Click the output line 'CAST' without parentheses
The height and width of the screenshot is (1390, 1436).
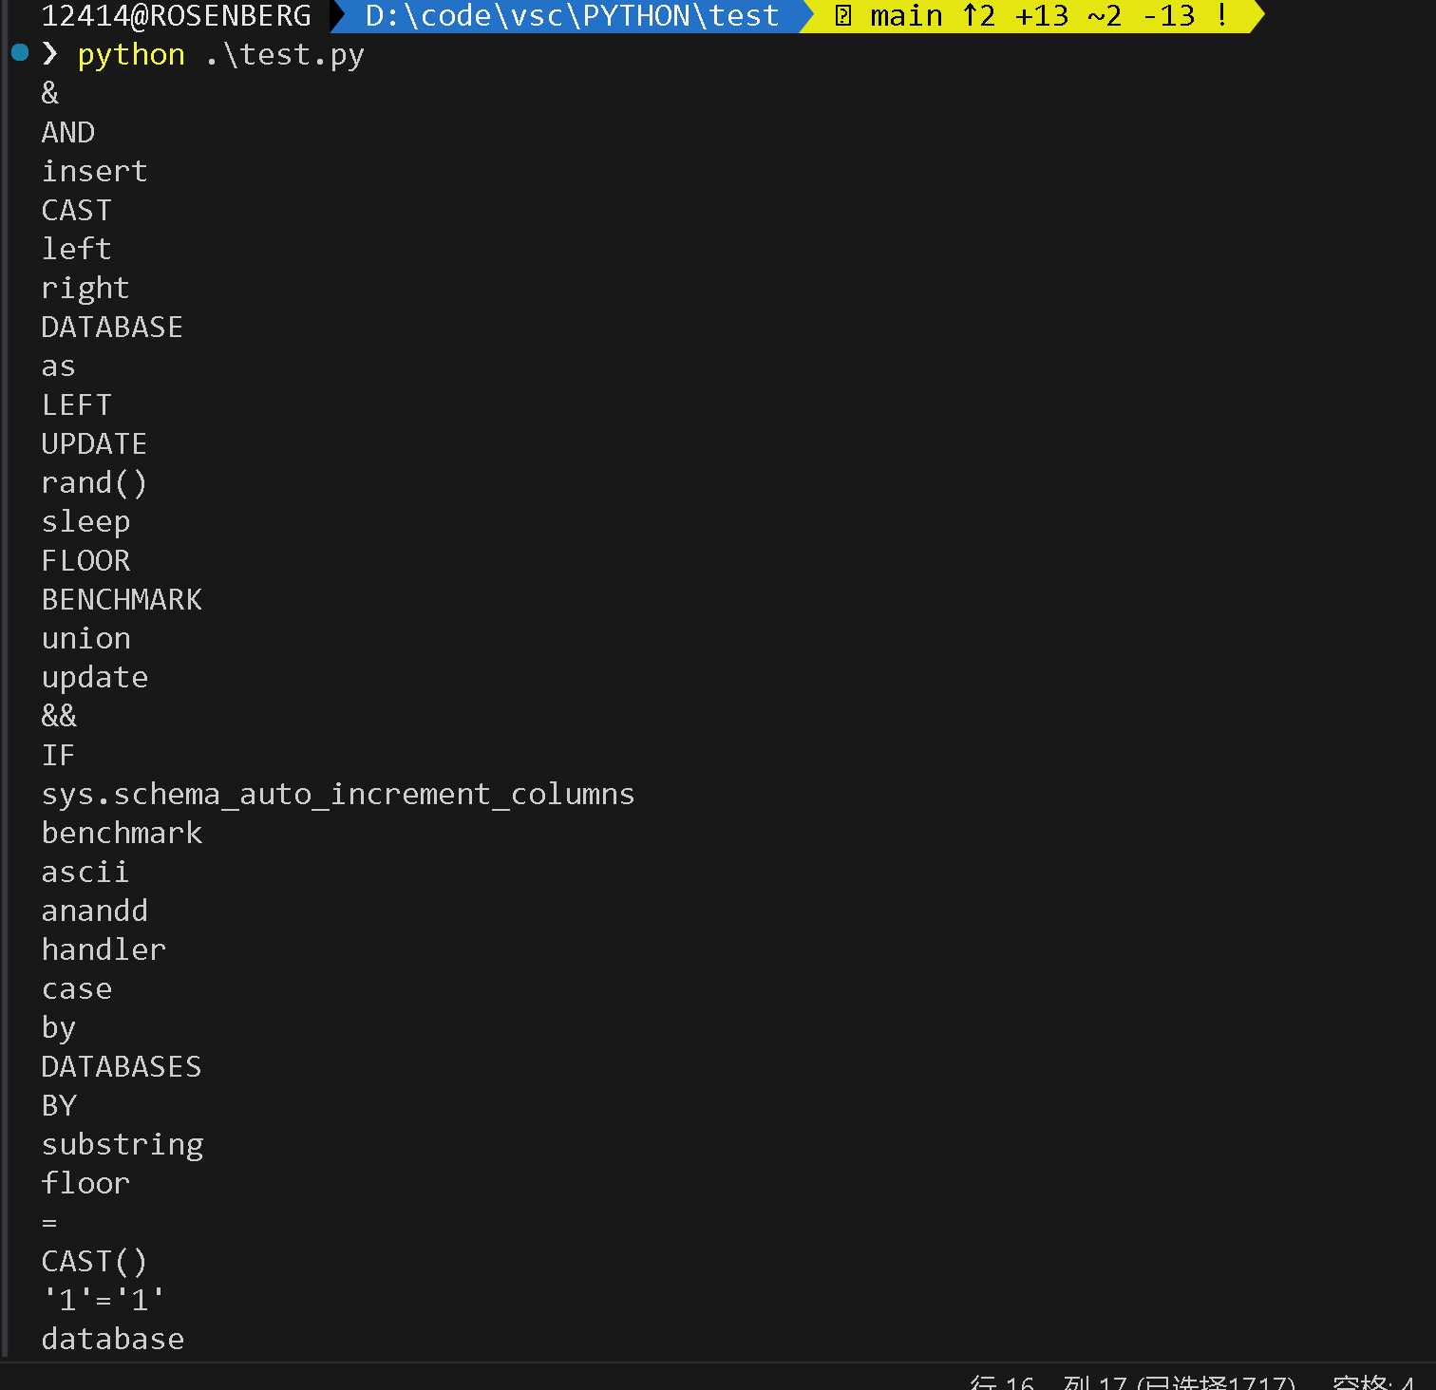click(77, 210)
